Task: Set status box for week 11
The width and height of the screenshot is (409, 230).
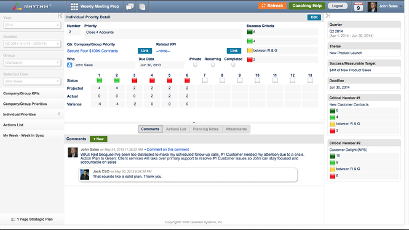Action: coord(275,80)
